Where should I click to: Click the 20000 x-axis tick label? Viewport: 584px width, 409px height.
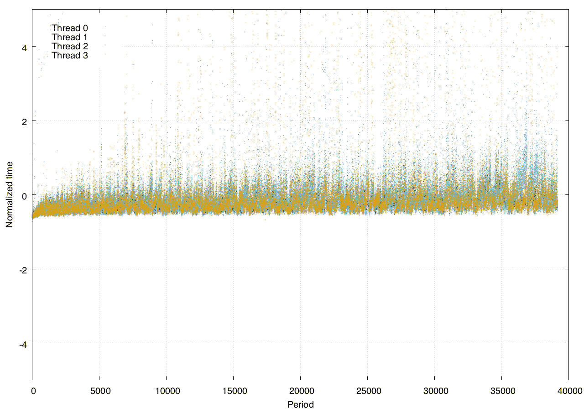point(300,391)
